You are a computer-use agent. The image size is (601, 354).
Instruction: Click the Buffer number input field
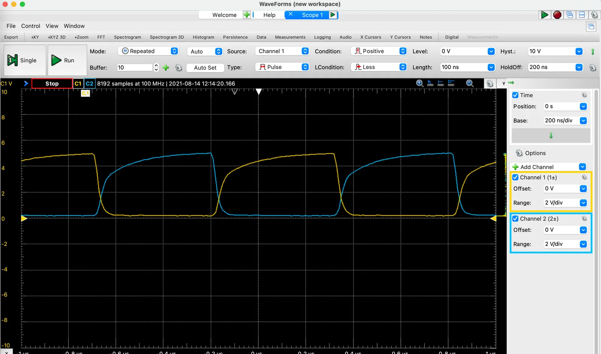click(135, 68)
